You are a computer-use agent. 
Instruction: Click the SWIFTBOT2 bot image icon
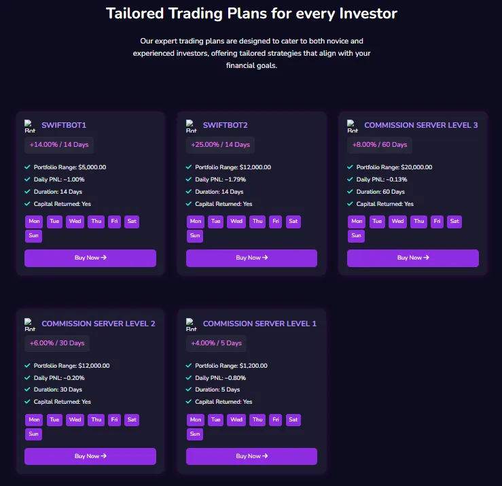pyautogui.click(x=192, y=126)
